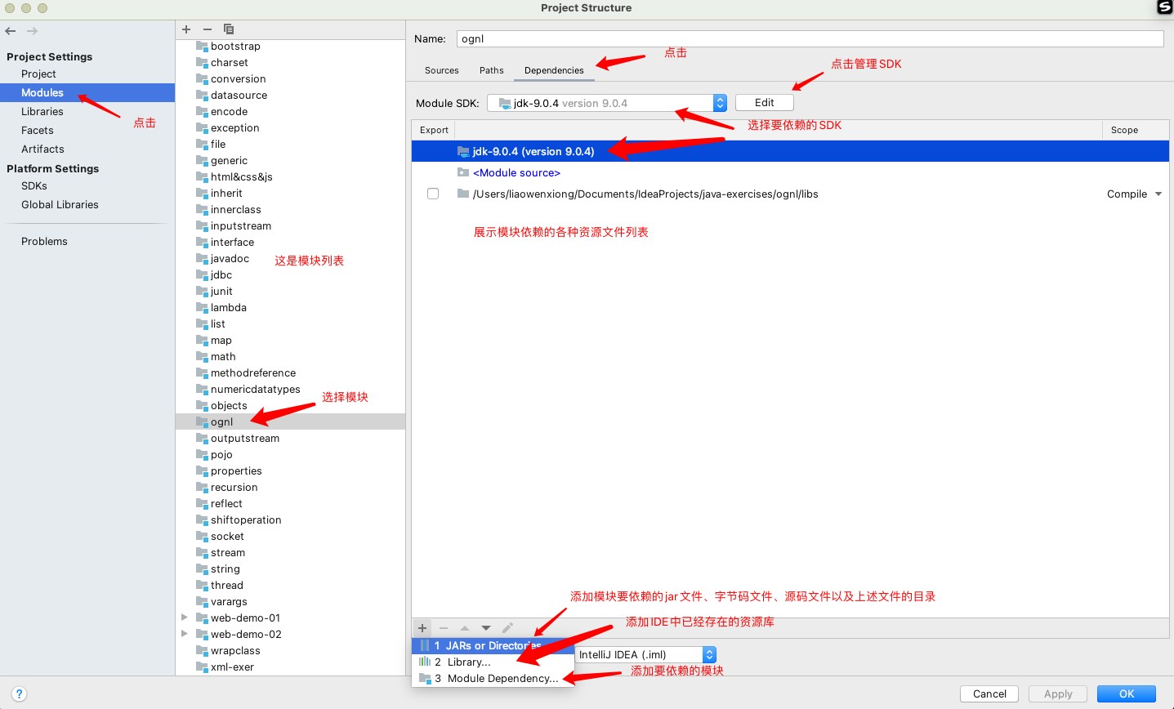Remove dependency with minus button
Viewport: 1174px width, 709px height.
[x=444, y=628]
